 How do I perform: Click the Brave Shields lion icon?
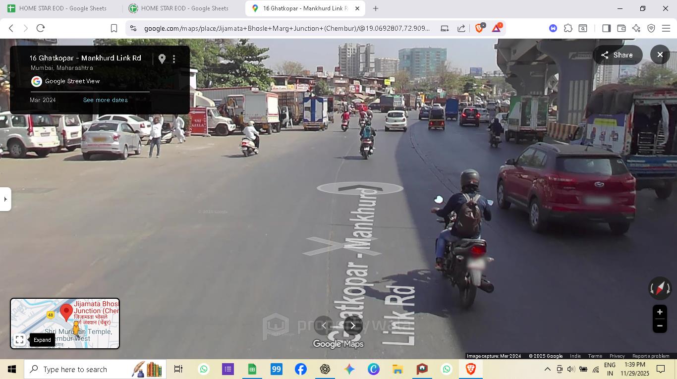click(479, 28)
